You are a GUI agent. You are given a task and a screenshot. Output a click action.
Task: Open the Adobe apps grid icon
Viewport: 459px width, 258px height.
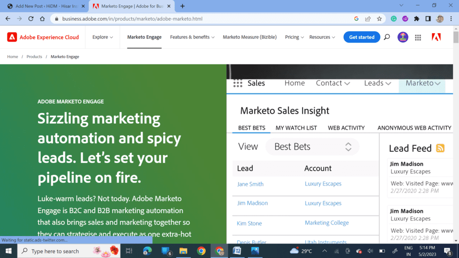point(418,37)
